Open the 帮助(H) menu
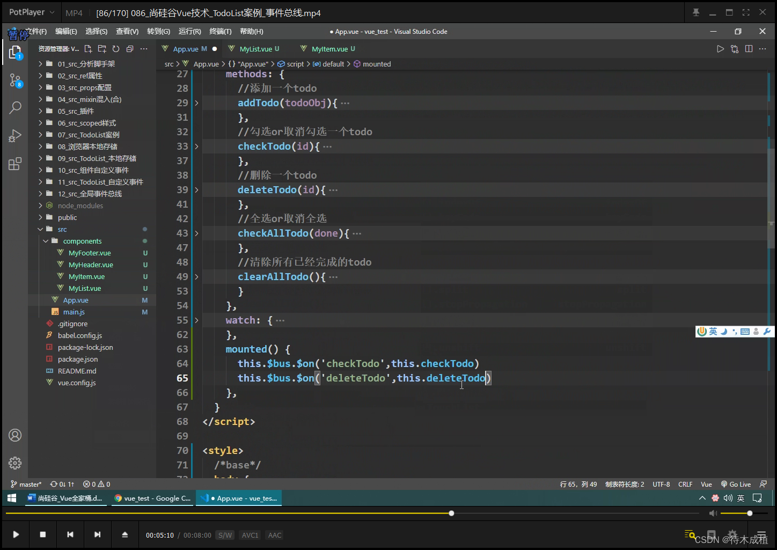 252,32
